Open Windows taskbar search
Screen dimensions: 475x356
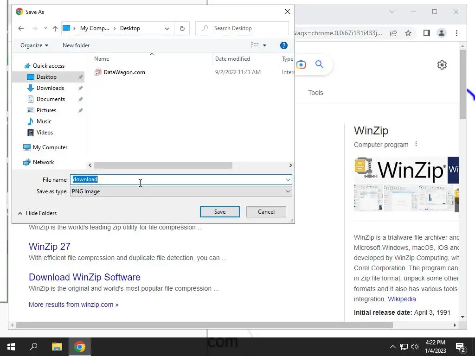33,347
